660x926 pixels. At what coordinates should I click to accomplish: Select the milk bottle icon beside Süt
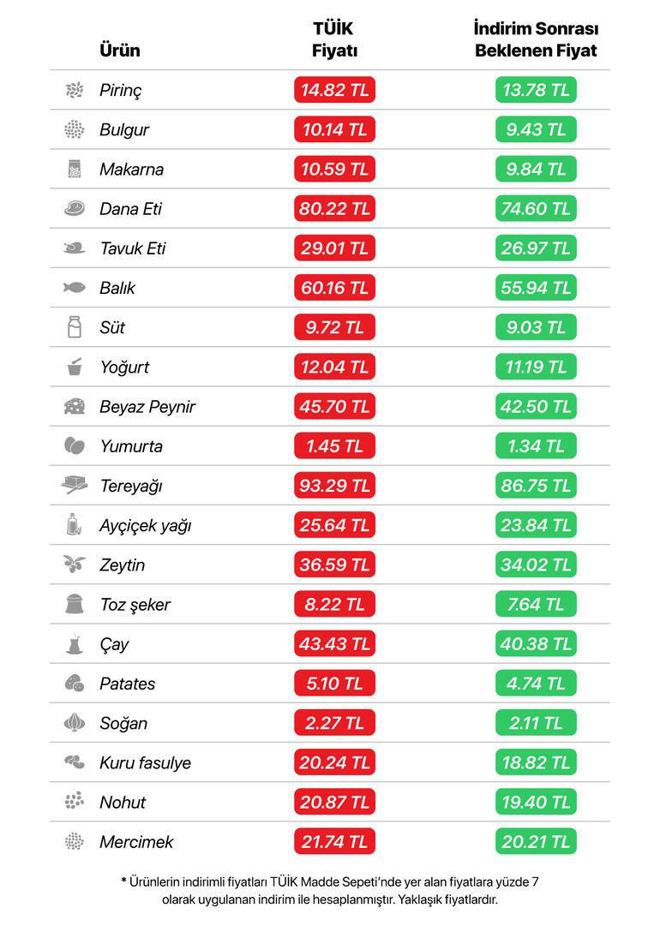tap(75, 327)
